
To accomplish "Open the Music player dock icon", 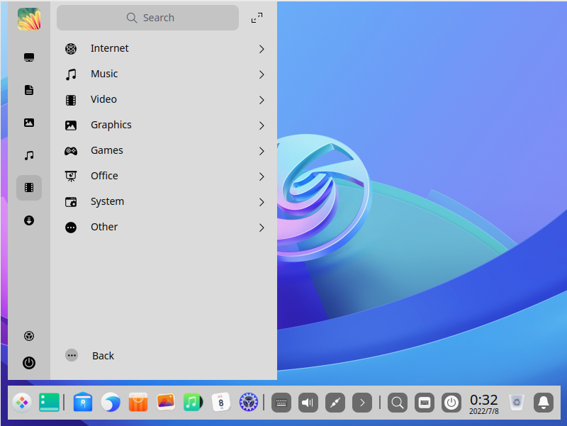I will [x=193, y=402].
